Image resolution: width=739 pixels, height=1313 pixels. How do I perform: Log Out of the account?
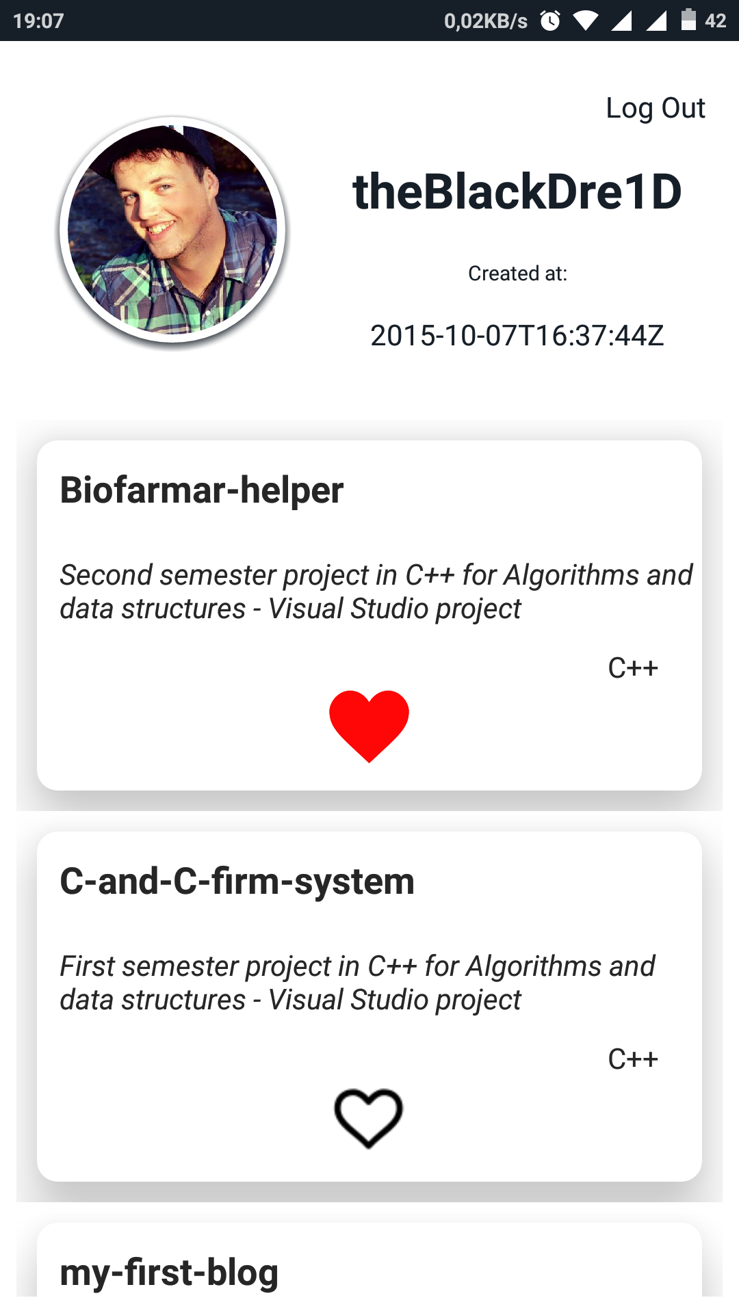[x=655, y=107]
